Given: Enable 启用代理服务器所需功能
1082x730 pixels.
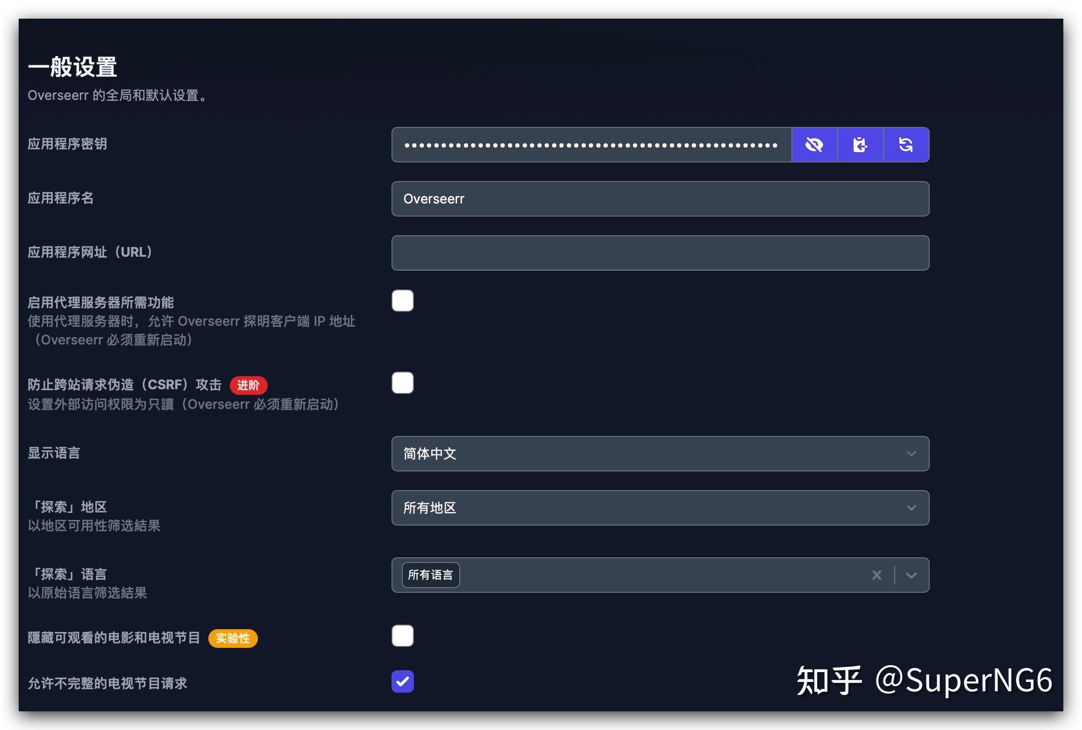Looking at the screenshot, I should [402, 301].
